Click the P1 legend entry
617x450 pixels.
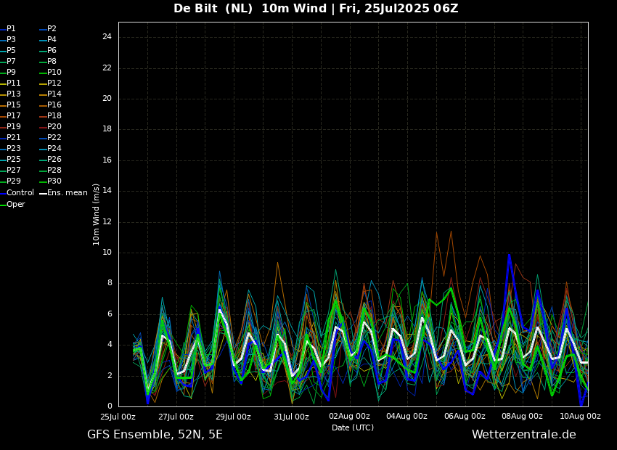11,29
